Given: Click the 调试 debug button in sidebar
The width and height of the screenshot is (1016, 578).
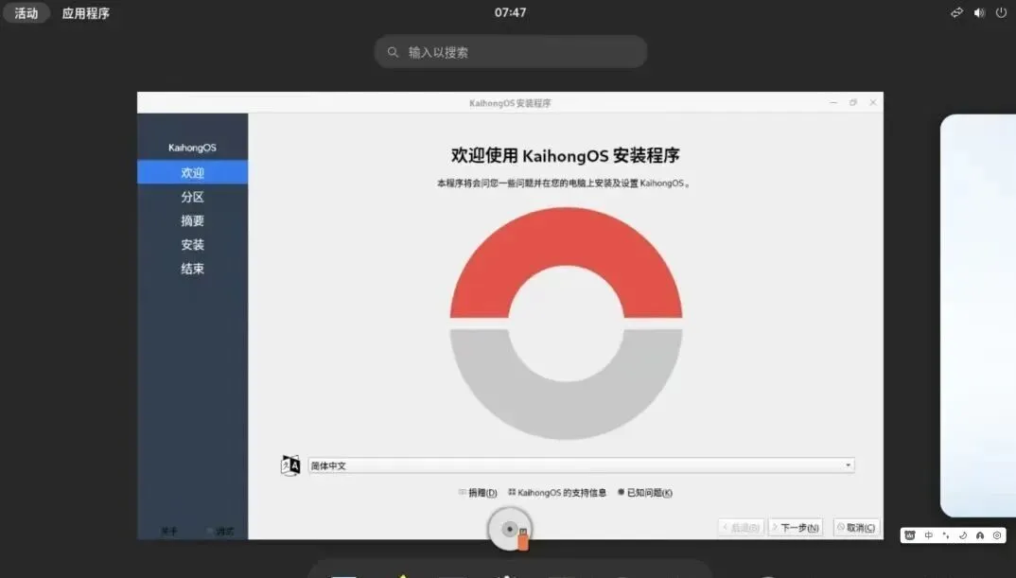Looking at the screenshot, I should click(221, 532).
